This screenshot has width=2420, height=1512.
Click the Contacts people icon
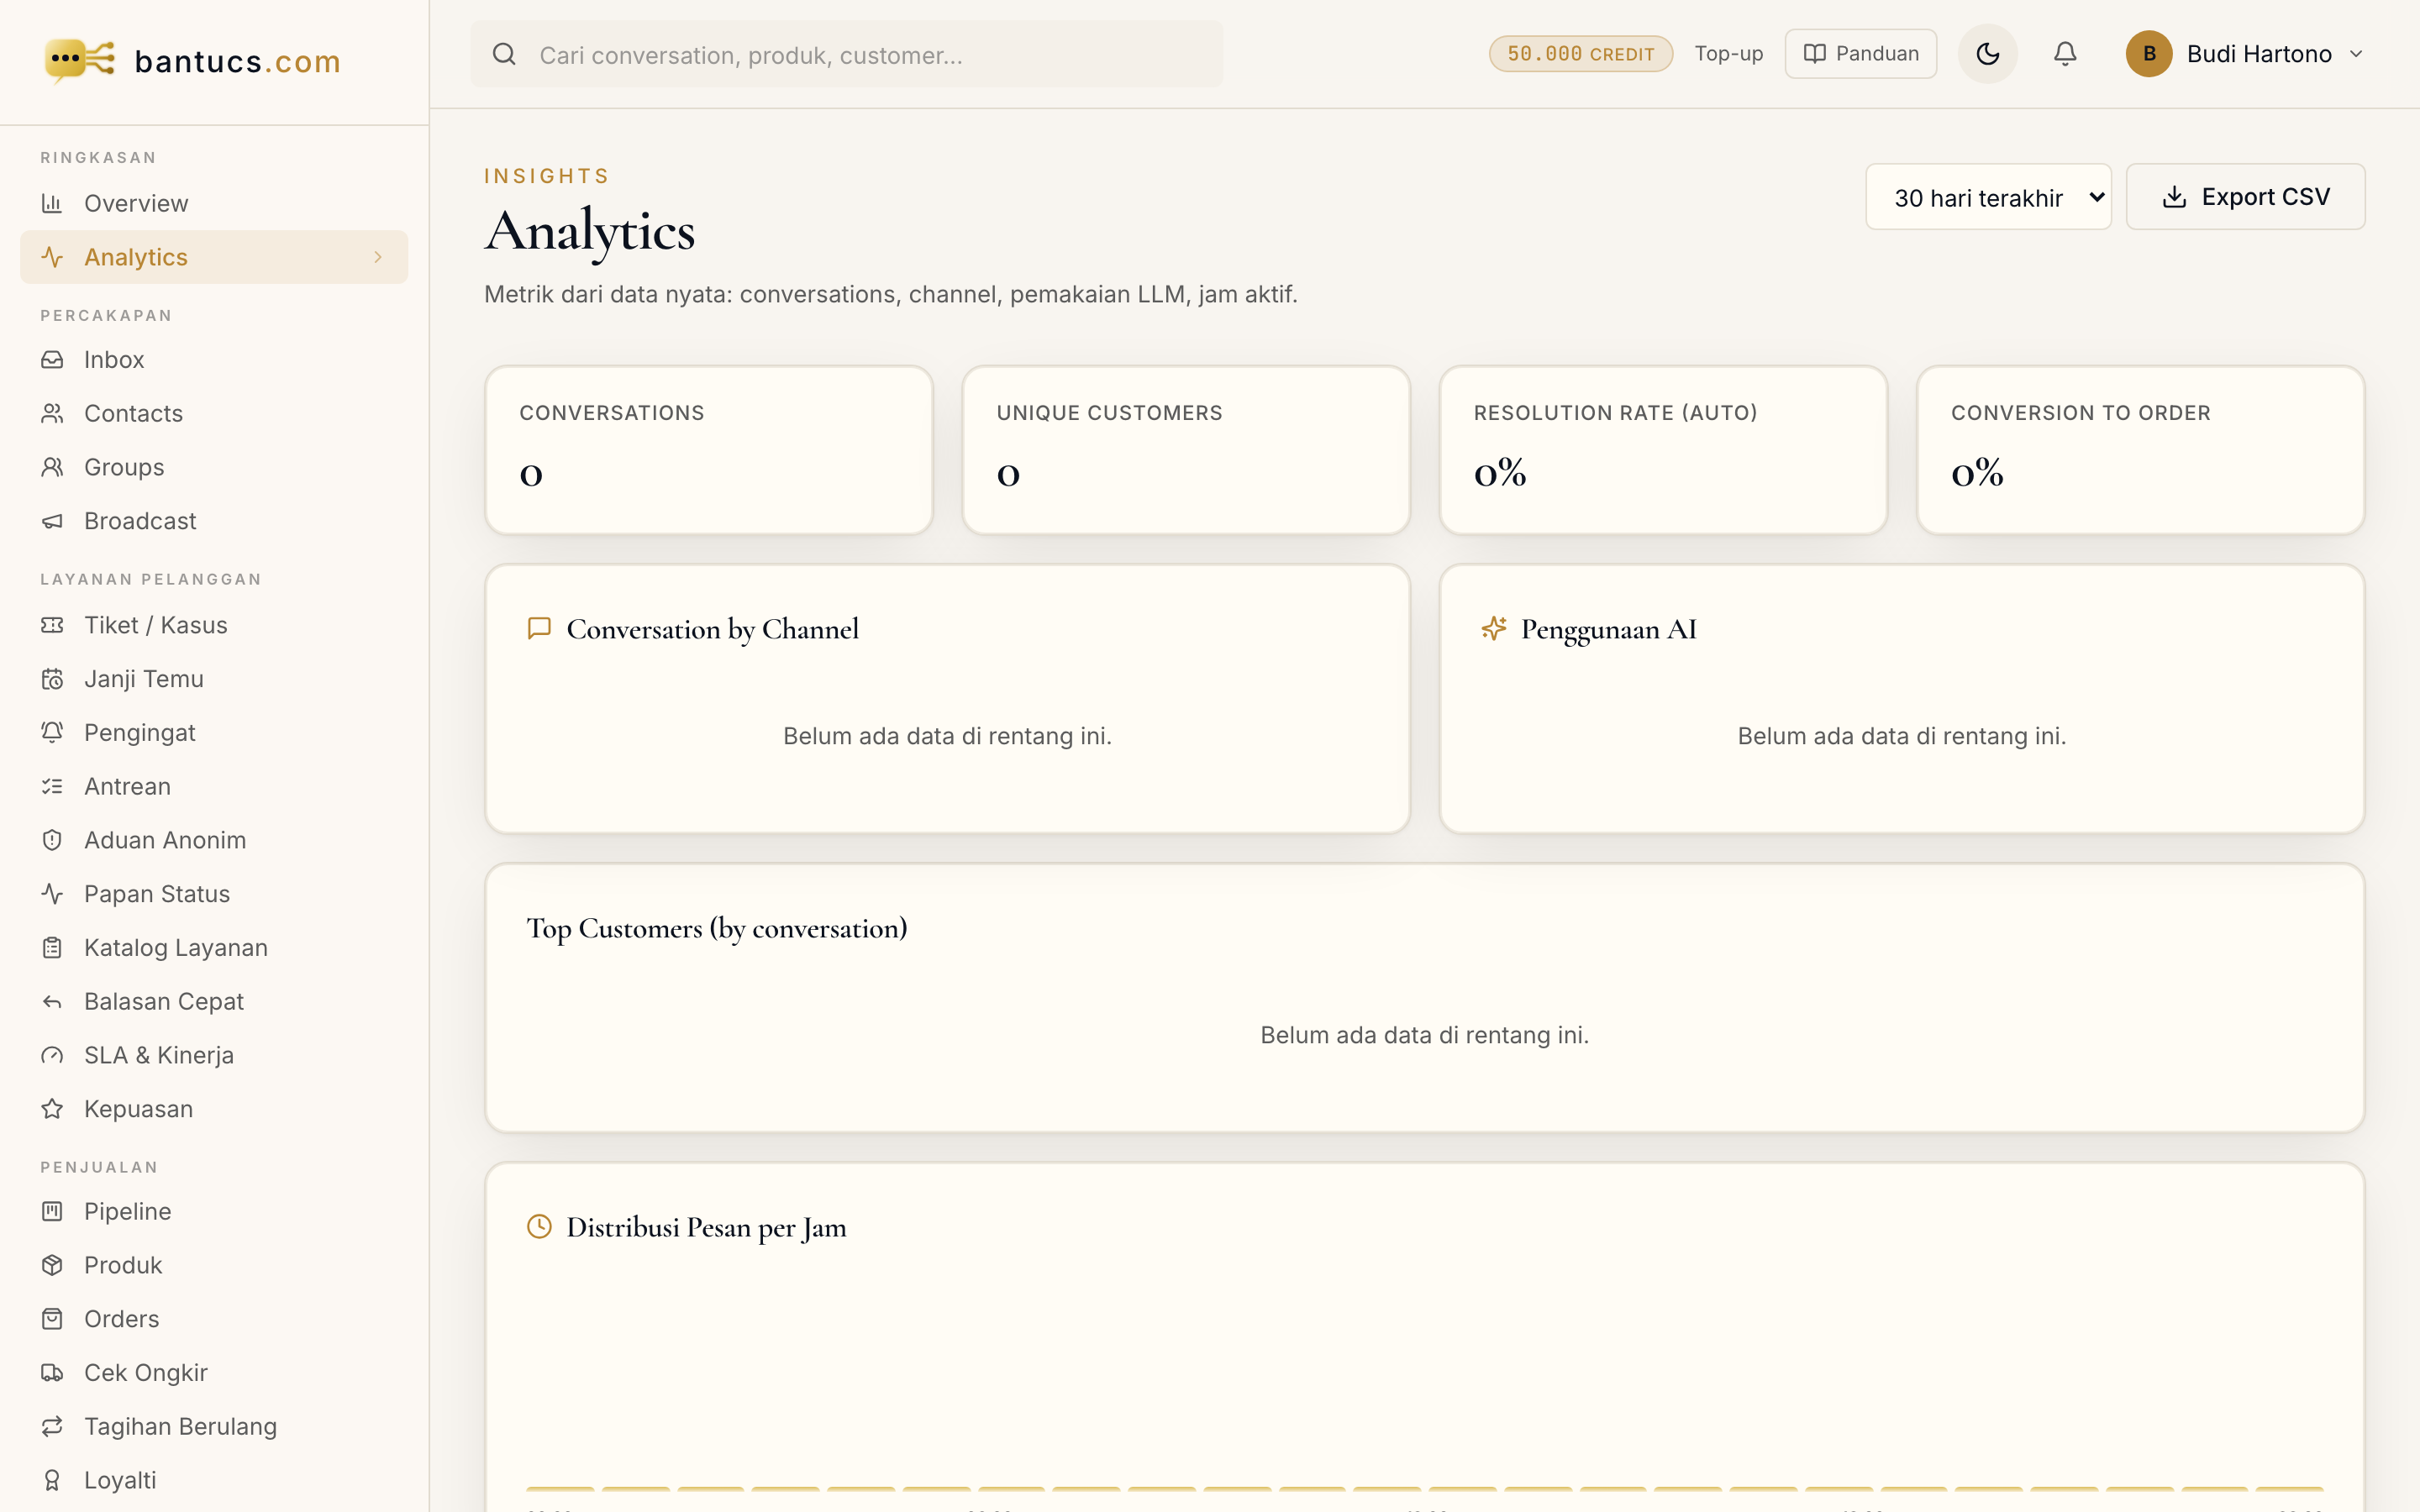point(52,413)
